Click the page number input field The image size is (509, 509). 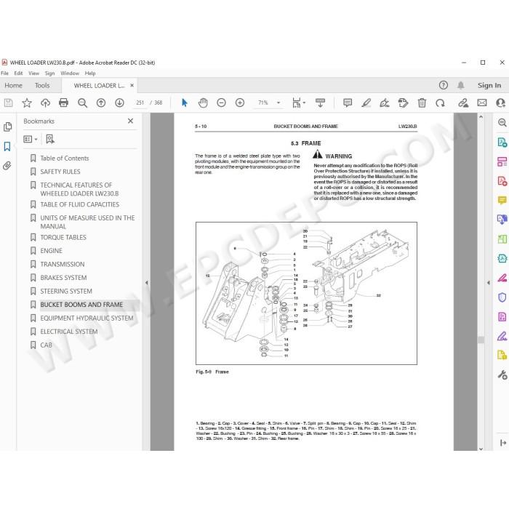coord(140,103)
